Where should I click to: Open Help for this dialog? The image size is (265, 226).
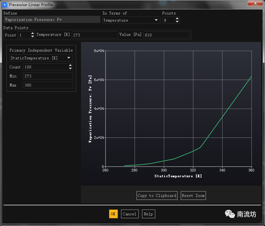pos(148,214)
